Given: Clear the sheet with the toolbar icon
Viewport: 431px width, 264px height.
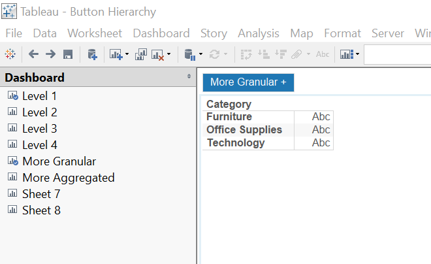Looking at the screenshot, I should click(158, 55).
